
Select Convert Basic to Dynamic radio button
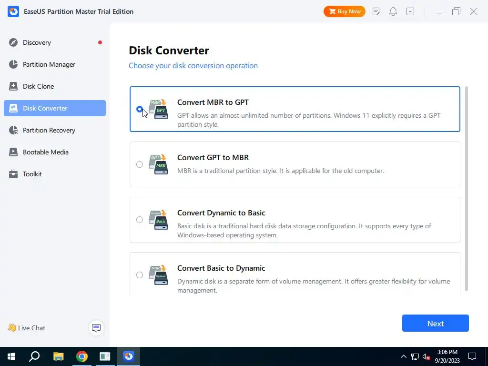click(140, 275)
